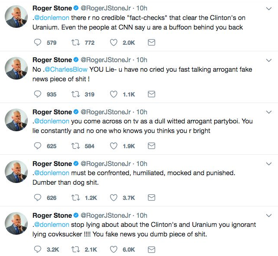The width and height of the screenshot is (278, 256).
Task: Open more options chevron on first tweet
Action: pyautogui.click(x=268, y=8)
